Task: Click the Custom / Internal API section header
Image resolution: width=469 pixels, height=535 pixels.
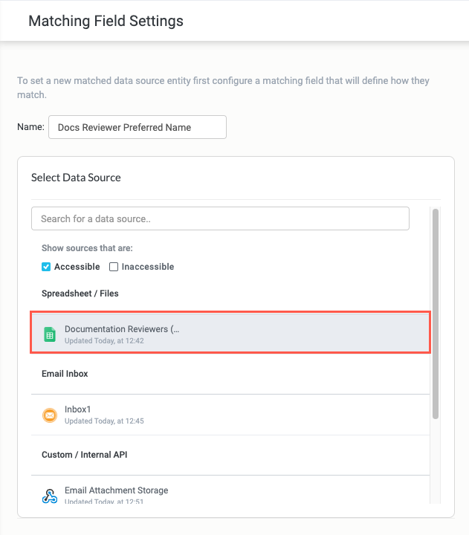Action: [85, 455]
